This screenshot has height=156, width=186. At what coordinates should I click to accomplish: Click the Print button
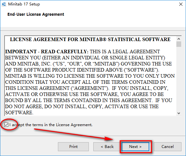point(73,147)
